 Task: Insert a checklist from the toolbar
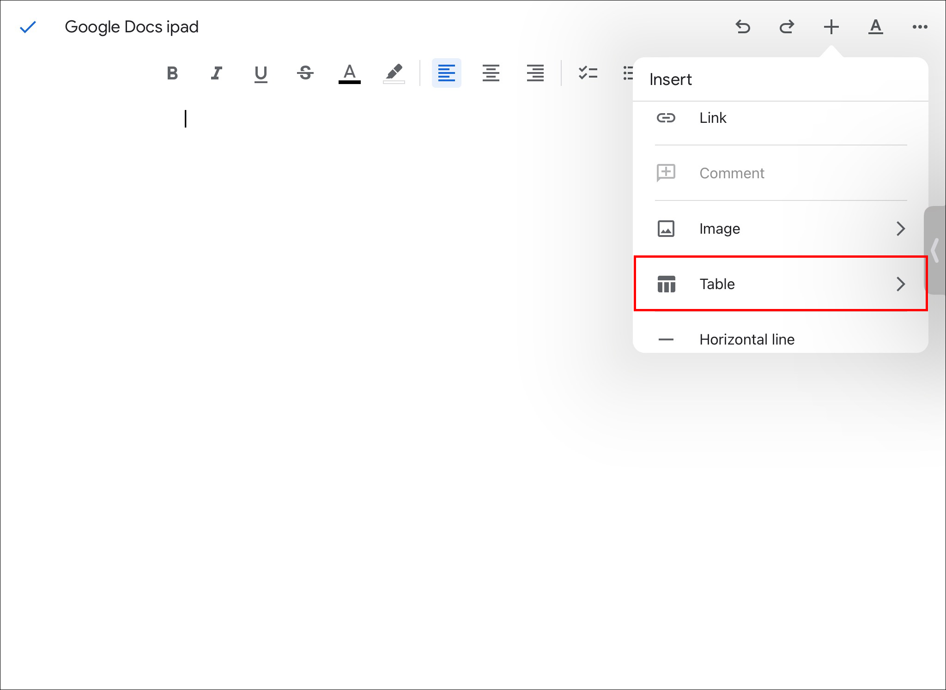(x=588, y=73)
